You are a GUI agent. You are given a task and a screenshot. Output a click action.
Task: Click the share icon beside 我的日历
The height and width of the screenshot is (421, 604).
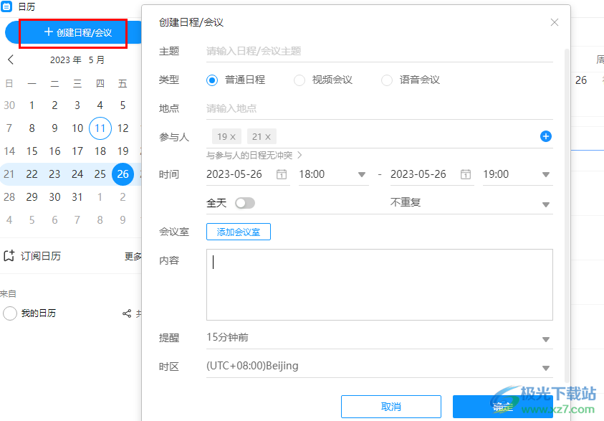pos(127,313)
